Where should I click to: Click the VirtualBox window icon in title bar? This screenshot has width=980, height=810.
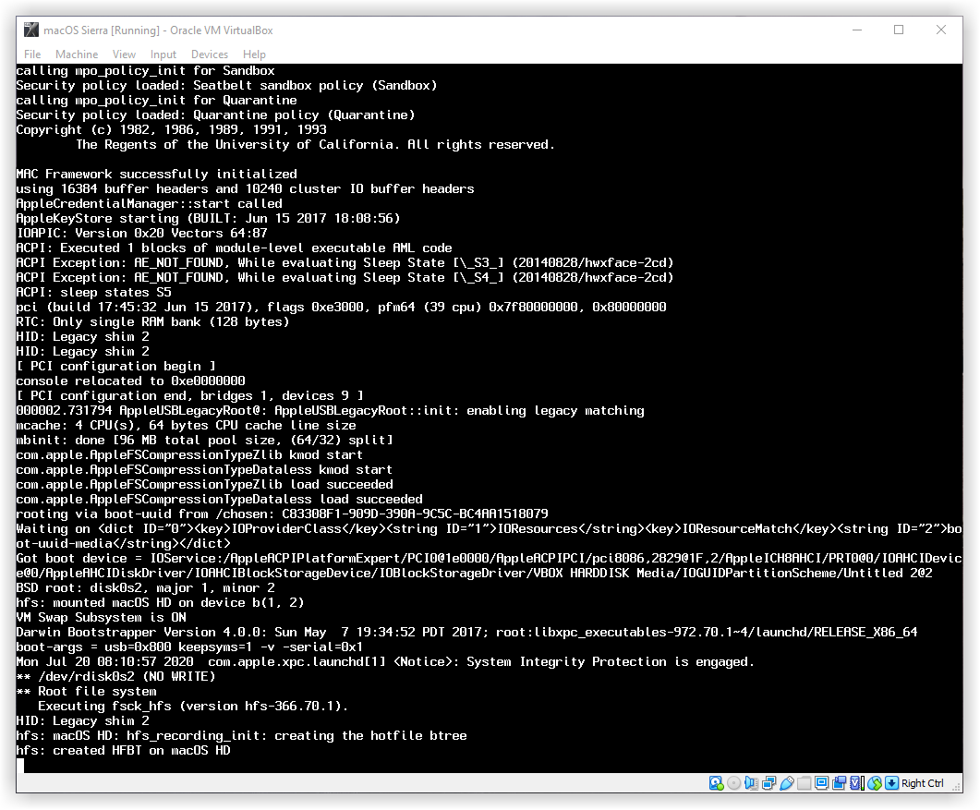pos(31,30)
